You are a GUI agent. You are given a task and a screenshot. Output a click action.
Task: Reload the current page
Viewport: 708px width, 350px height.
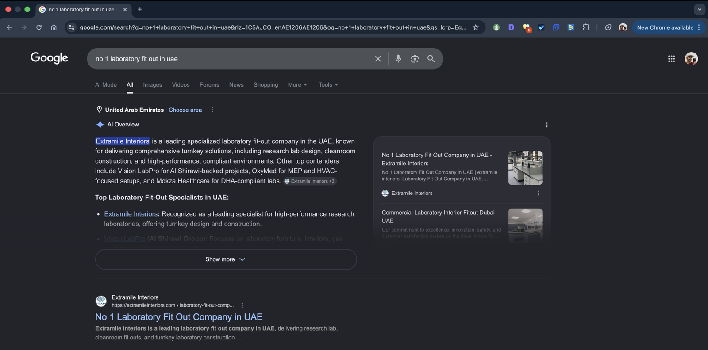click(x=39, y=27)
